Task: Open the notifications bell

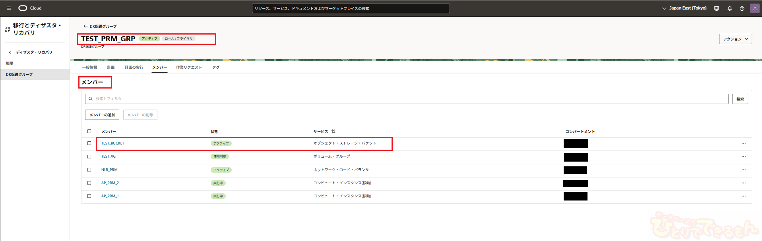Action: [x=729, y=8]
